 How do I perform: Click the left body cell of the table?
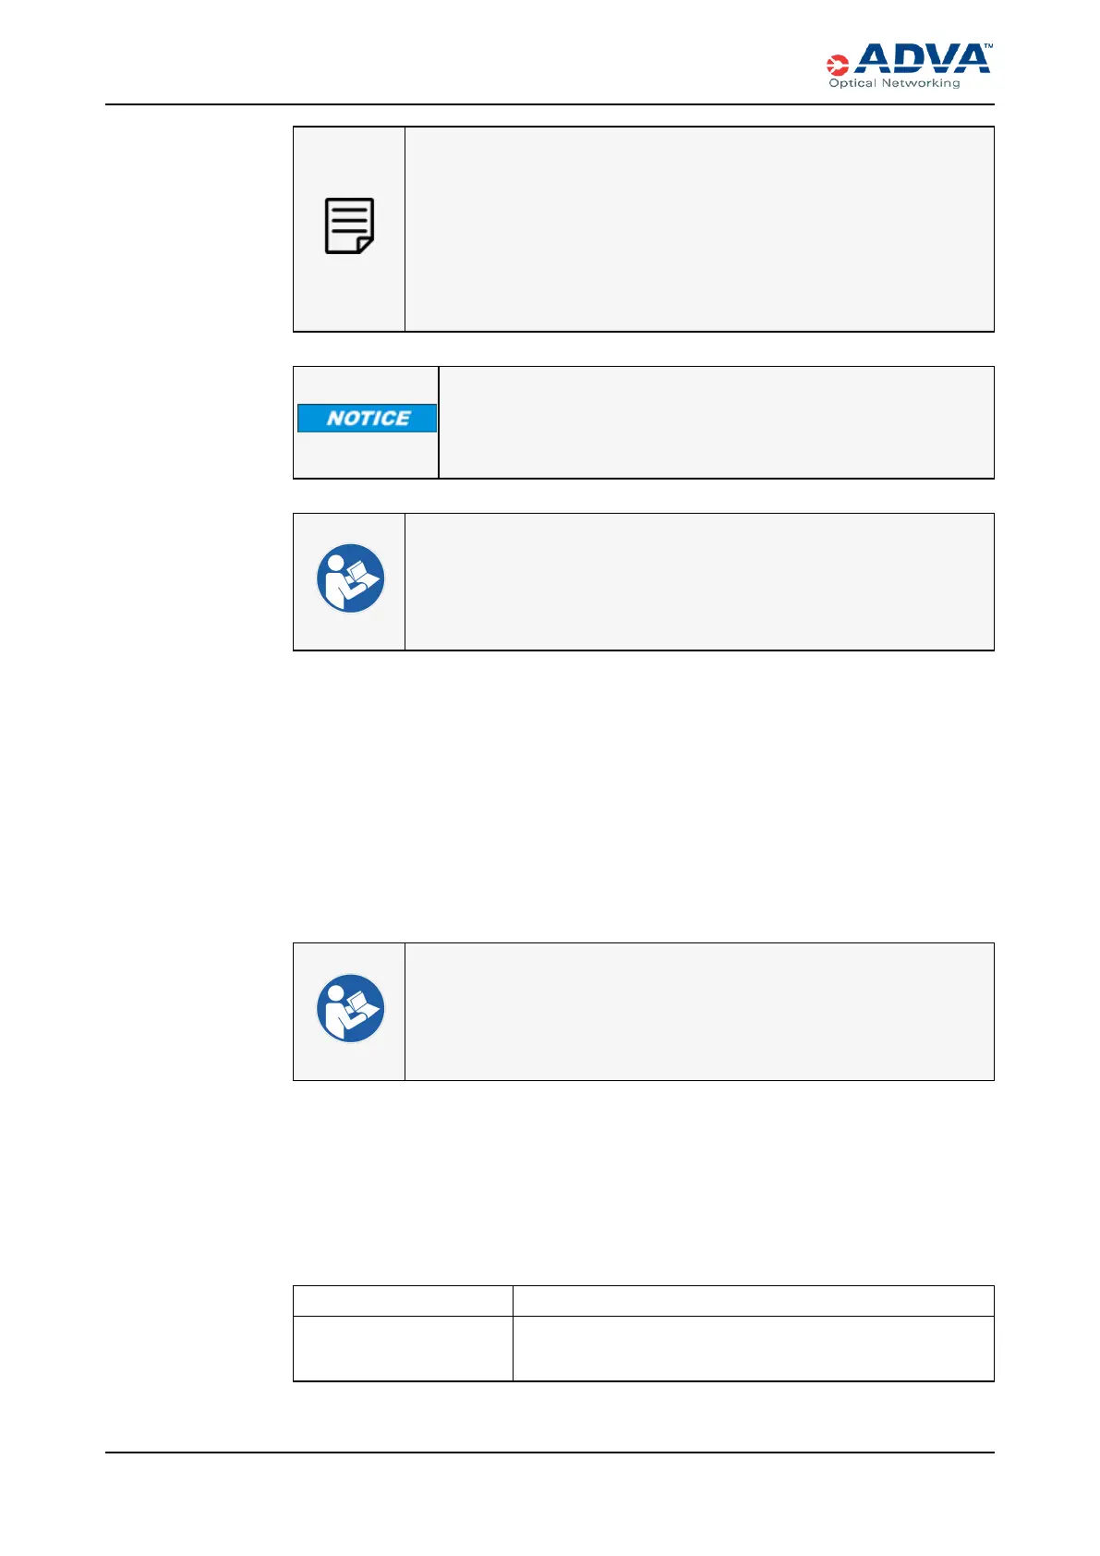point(403,1349)
